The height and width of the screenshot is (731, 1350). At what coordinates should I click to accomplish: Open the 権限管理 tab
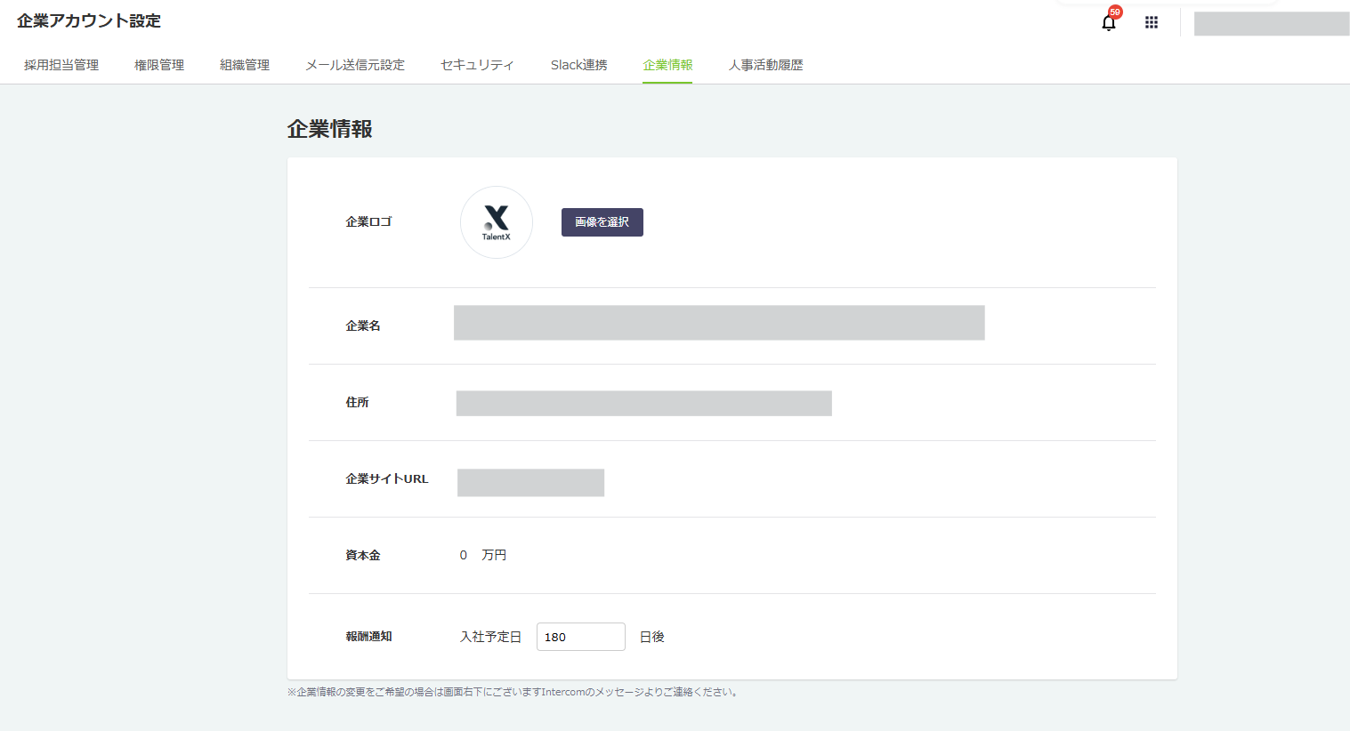pos(159,65)
